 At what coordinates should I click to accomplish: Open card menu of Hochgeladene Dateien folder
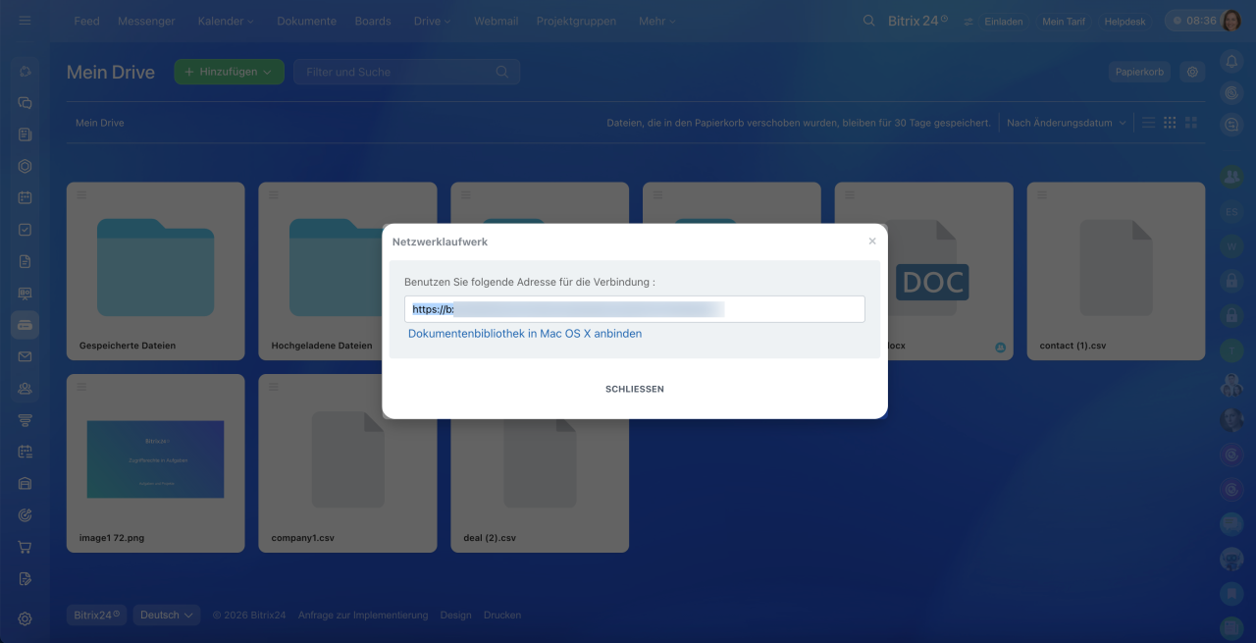(274, 195)
